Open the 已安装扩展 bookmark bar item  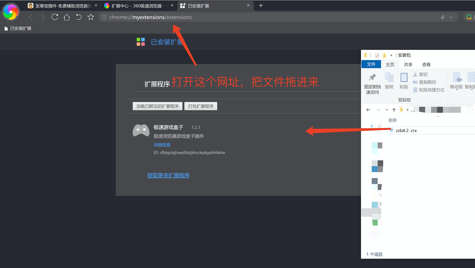[18, 28]
